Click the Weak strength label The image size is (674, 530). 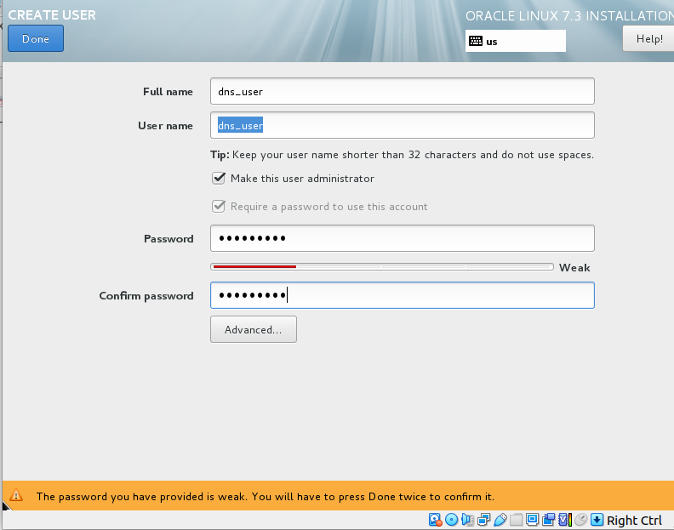[x=574, y=267]
